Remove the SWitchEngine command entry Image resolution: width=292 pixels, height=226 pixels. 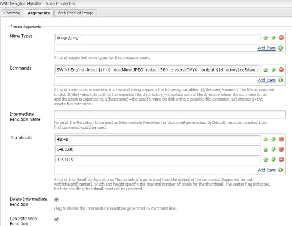[281, 70]
